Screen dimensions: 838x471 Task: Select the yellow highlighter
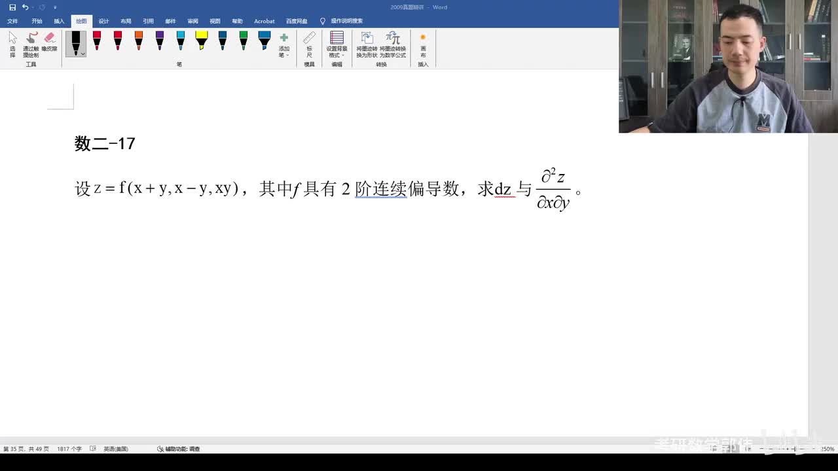[x=202, y=41]
